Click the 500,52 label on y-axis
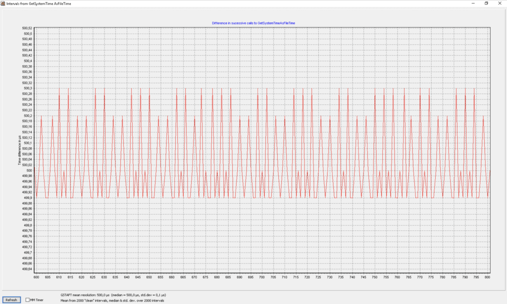507x304 pixels. point(27,28)
